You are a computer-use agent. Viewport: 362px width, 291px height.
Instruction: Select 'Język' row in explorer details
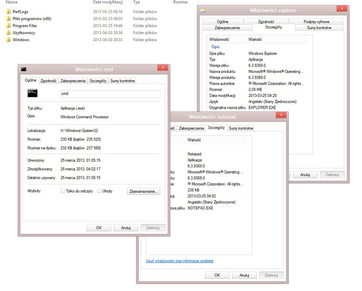(x=257, y=102)
